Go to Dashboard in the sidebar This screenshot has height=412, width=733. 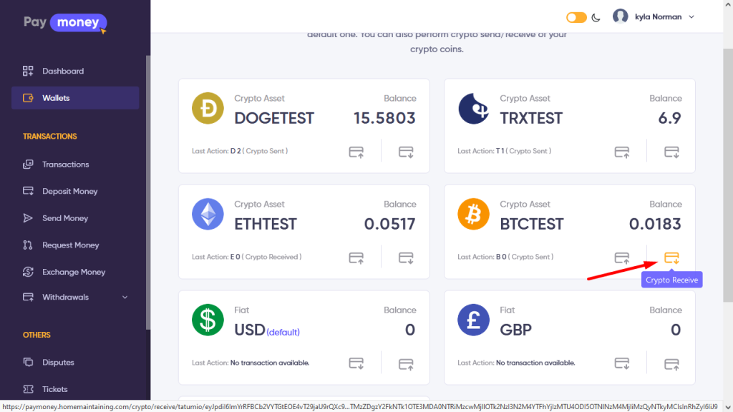63,71
